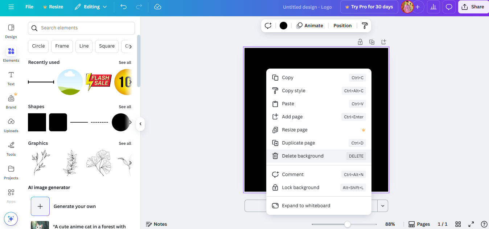Click the undo arrow
This screenshot has height=229, width=489.
coord(123,7)
